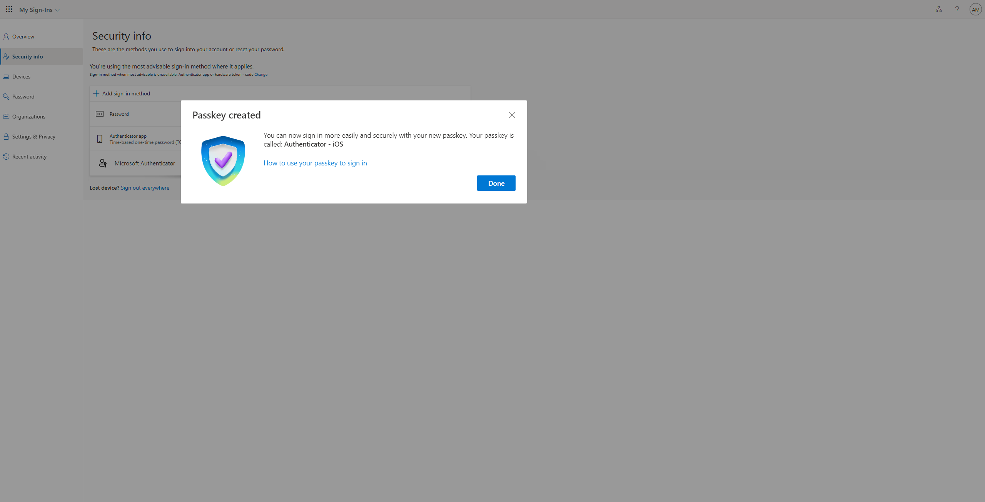Close the Passkey created dialog
The width and height of the screenshot is (985, 502).
point(512,115)
